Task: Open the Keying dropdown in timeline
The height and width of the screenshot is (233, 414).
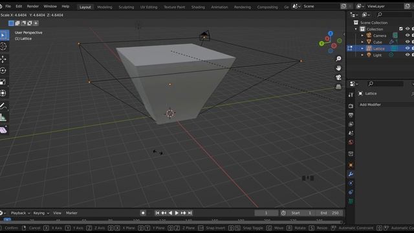Action: click(41, 213)
